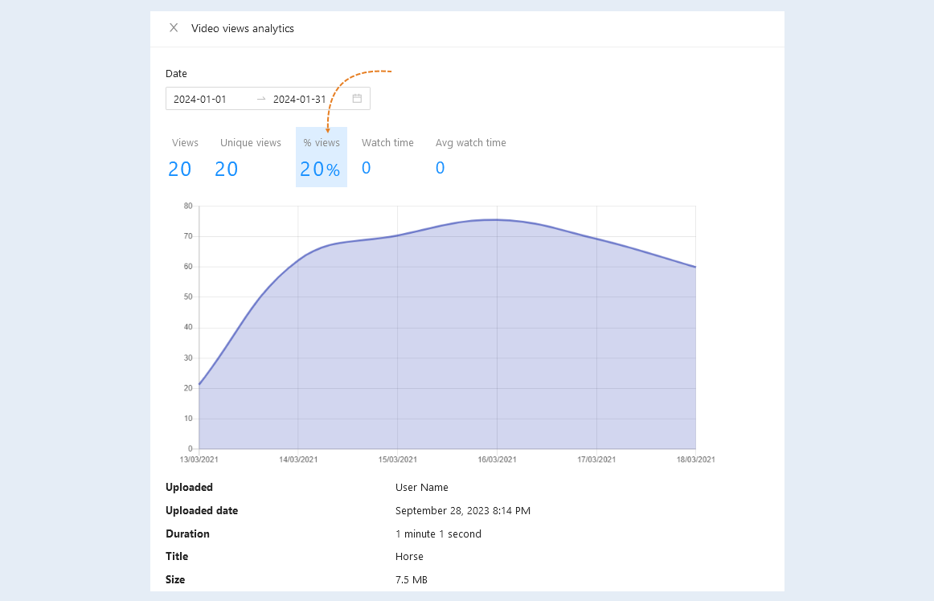Image resolution: width=934 pixels, height=601 pixels.
Task: Click the chart's 13/03/2021 axis label
Action: tap(199, 460)
